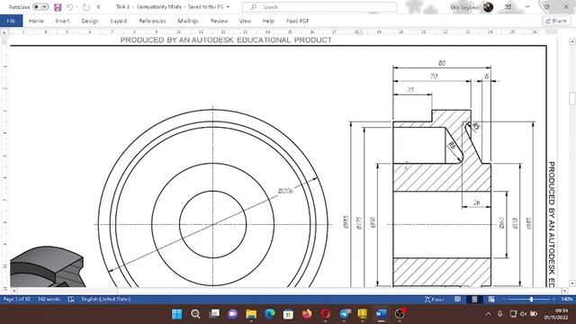Expand hidden system tray icons
The height and width of the screenshot is (324, 576).
[x=488, y=314]
